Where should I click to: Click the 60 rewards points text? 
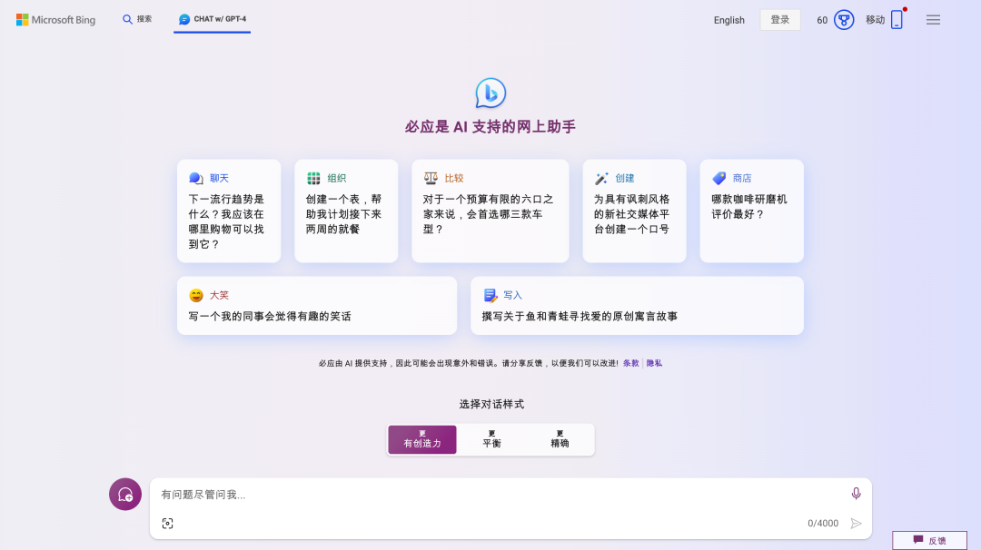[821, 20]
